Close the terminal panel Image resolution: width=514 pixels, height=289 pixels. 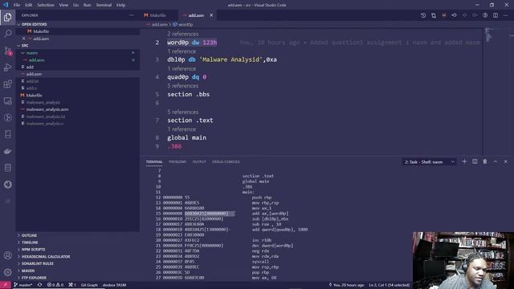[505, 161]
